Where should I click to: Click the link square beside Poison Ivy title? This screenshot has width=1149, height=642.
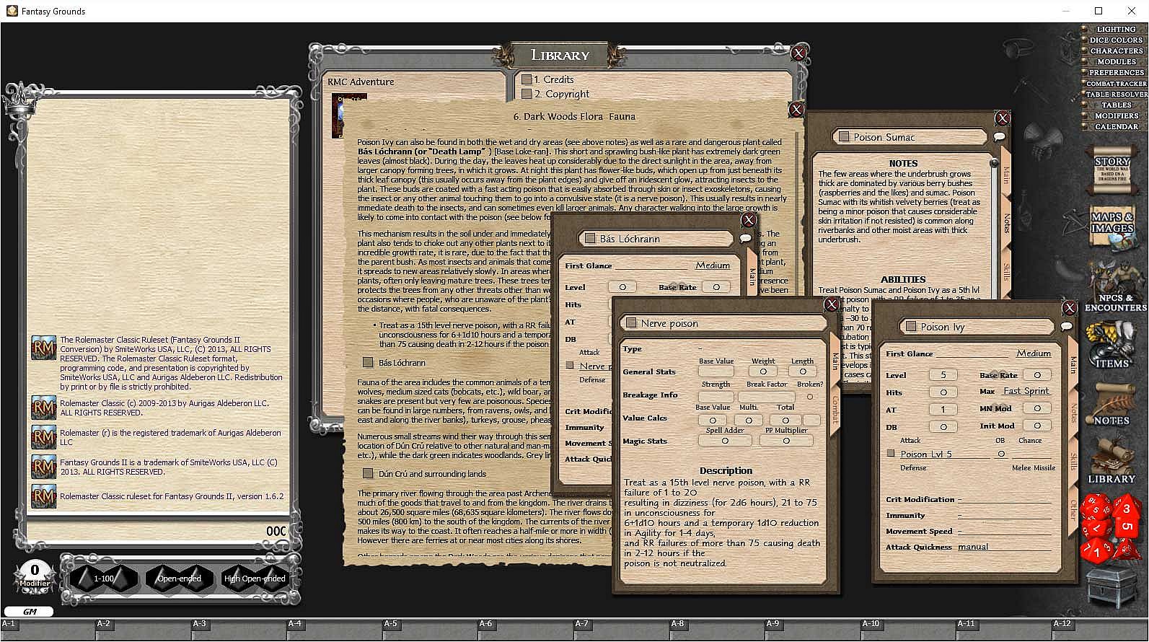(x=911, y=327)
